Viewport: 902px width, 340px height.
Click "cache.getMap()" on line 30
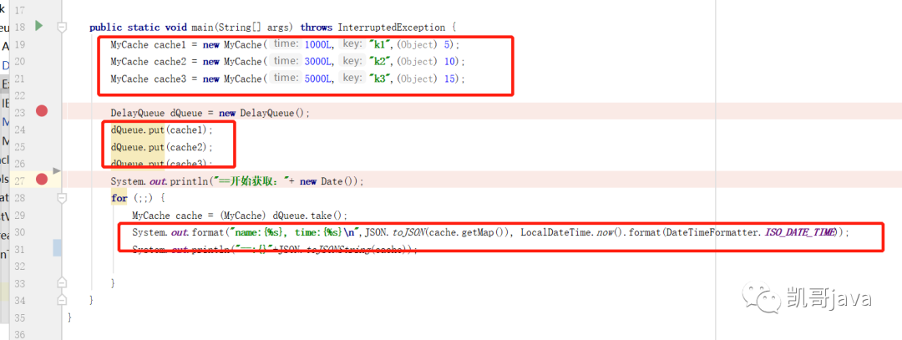coord(469,232)
